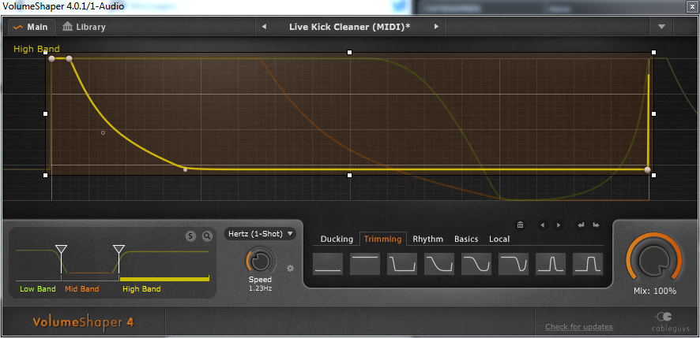
Task: Click the High Band title above graph
Action: tap(36, 49)
